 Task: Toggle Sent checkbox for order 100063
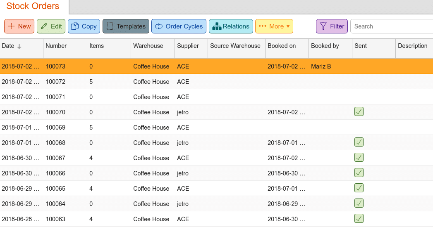(x=359, y=219)
